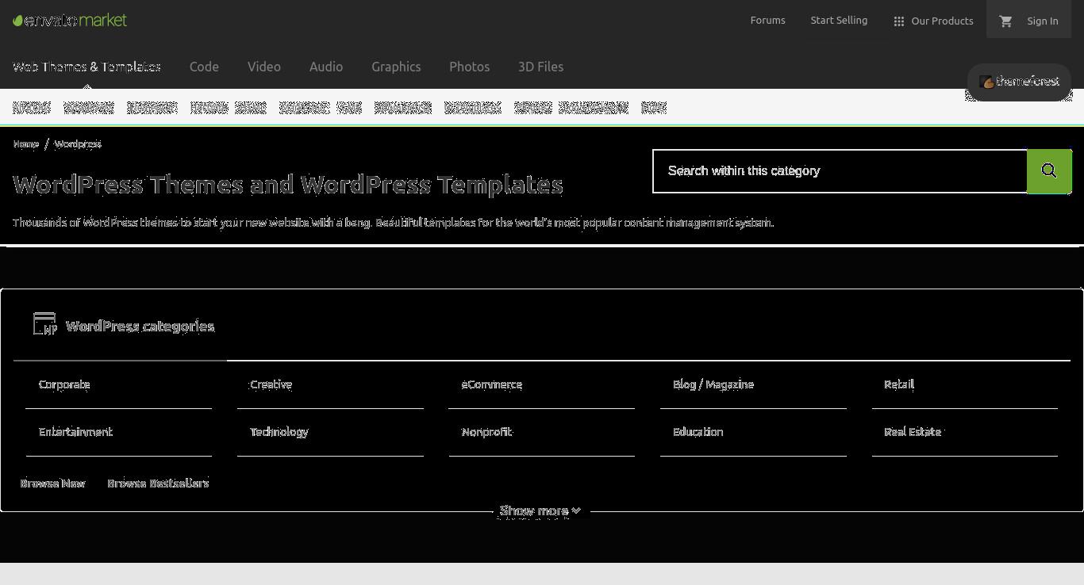Click the ThemeForest badge
Viewport: 1084px width, 585px height.
click(1019, 82)
